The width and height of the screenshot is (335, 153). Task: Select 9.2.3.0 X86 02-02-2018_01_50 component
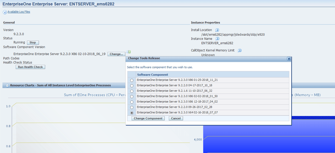coord(132,96)
